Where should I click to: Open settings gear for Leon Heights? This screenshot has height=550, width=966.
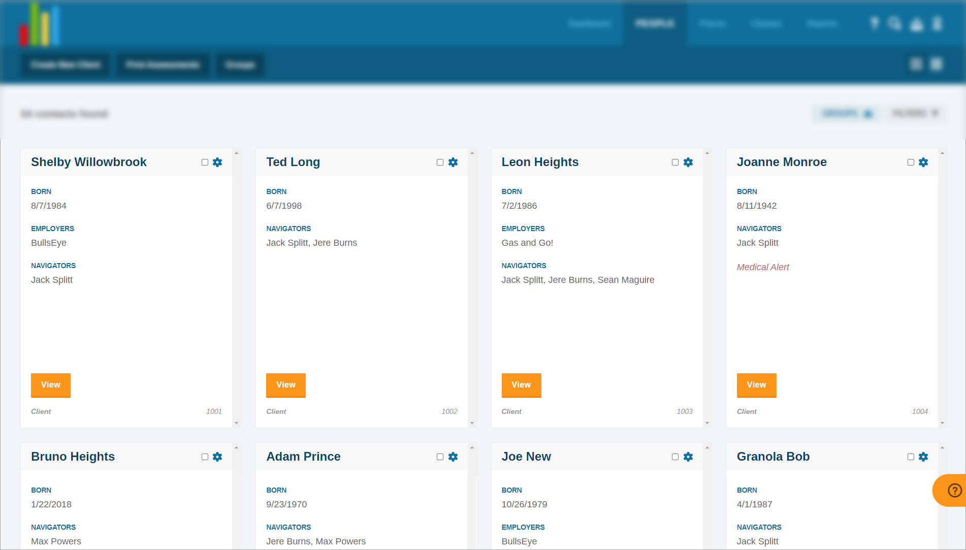pos(688,163)
